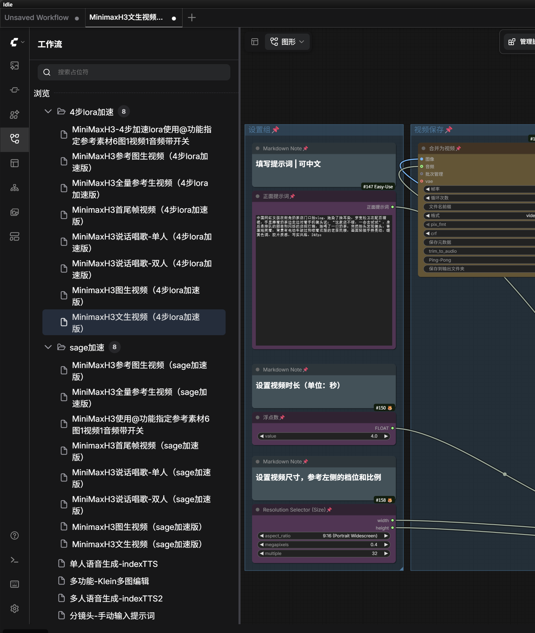Screen dimensions: 535x633
Task: Collapse the 浮点数 node via its title dot
Action: (x=257, y=418)
